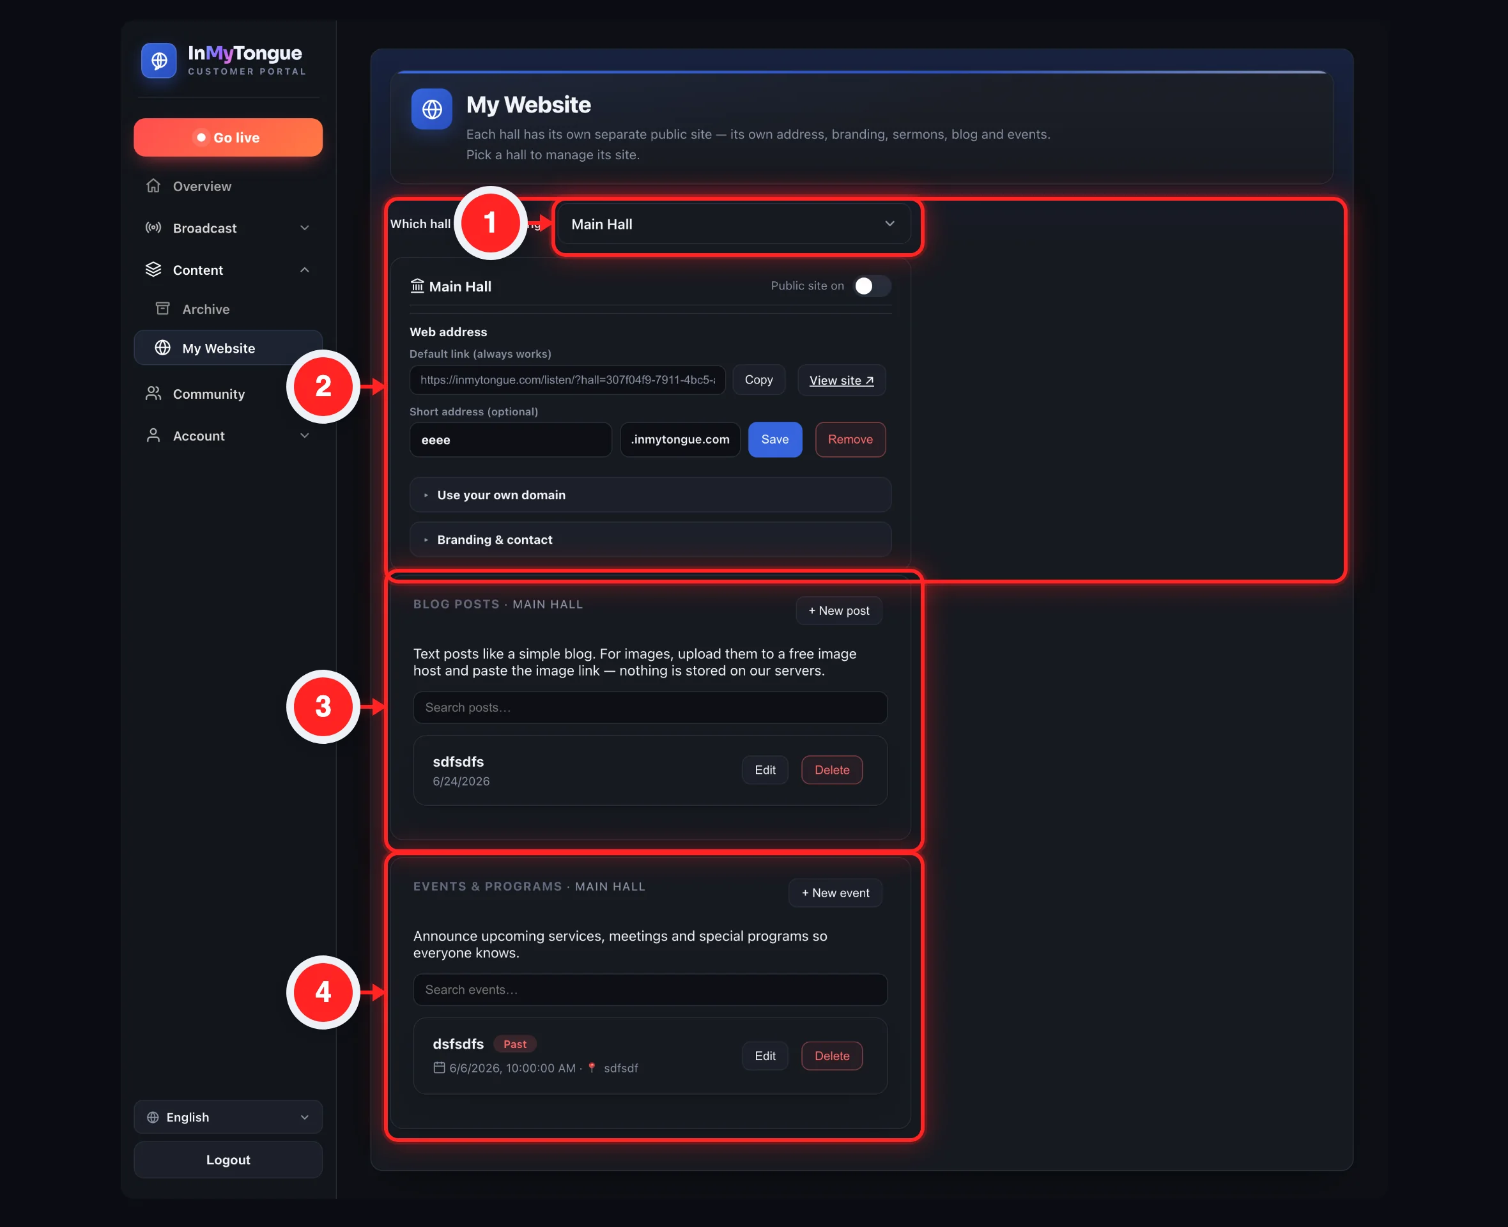Open the Main Hall hall selector dropdown

pyautogui.click(x=734, y=224)
